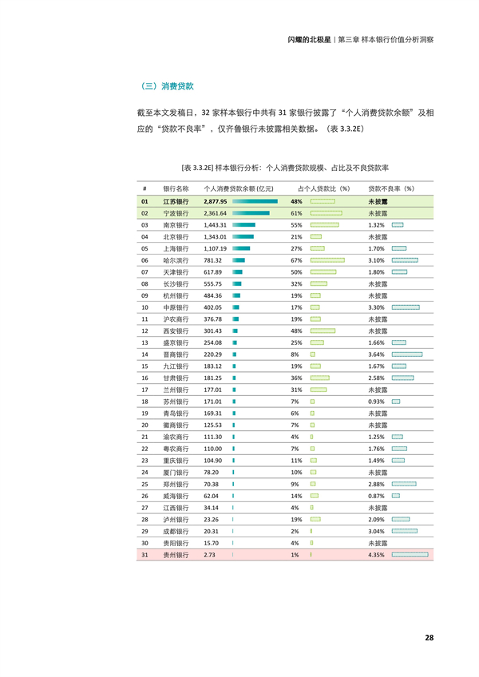Select the value 301.43
This screenshot has height=677, width=479.
(x=212, y=331)
